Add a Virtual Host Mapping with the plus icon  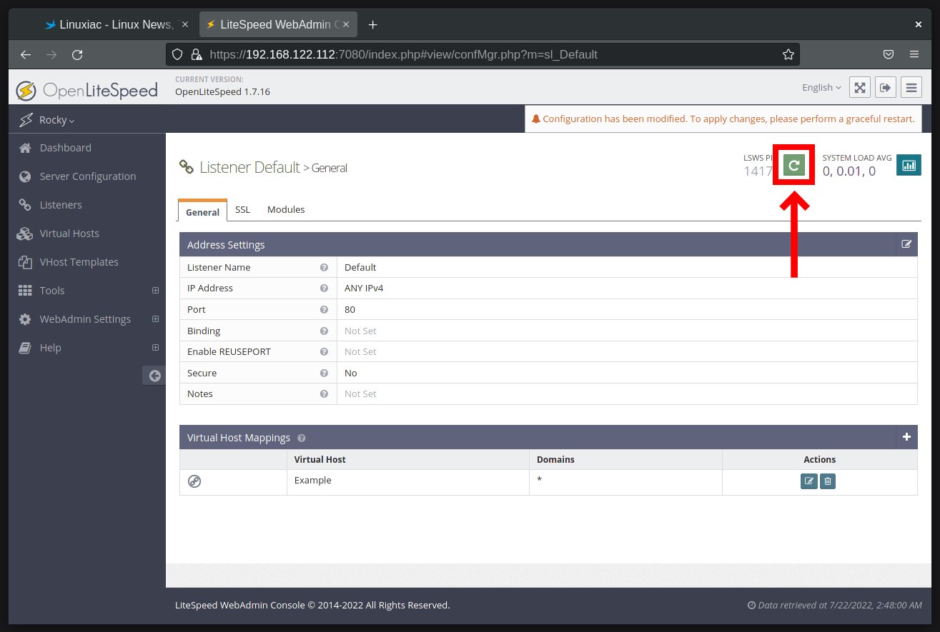coord(906,437)
